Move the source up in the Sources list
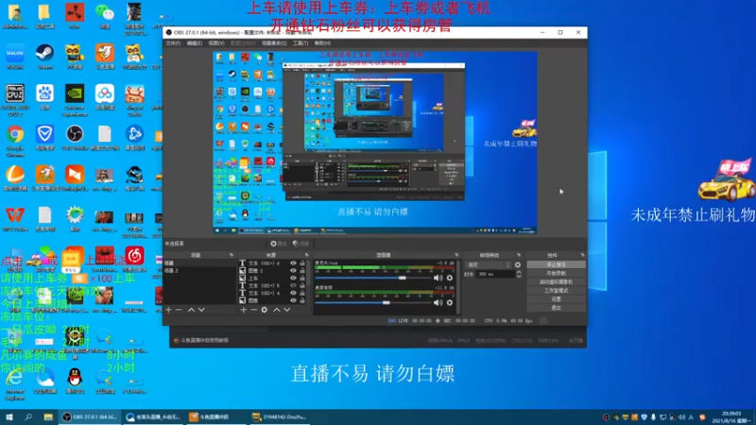This screenshot has height=425, width=756. [x=277, y=310]
